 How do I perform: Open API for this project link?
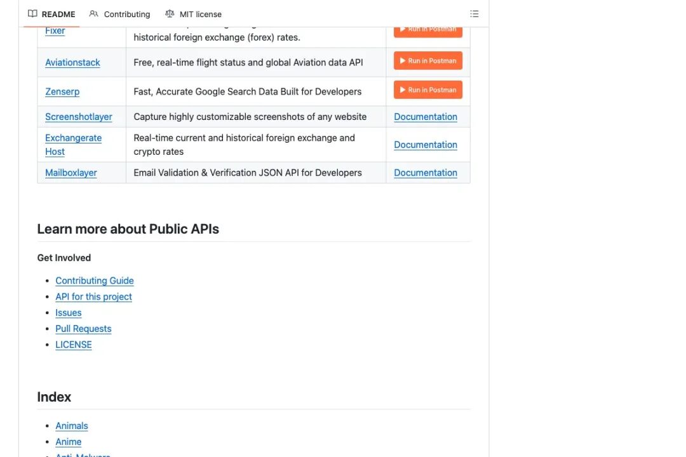pos(93,297)
